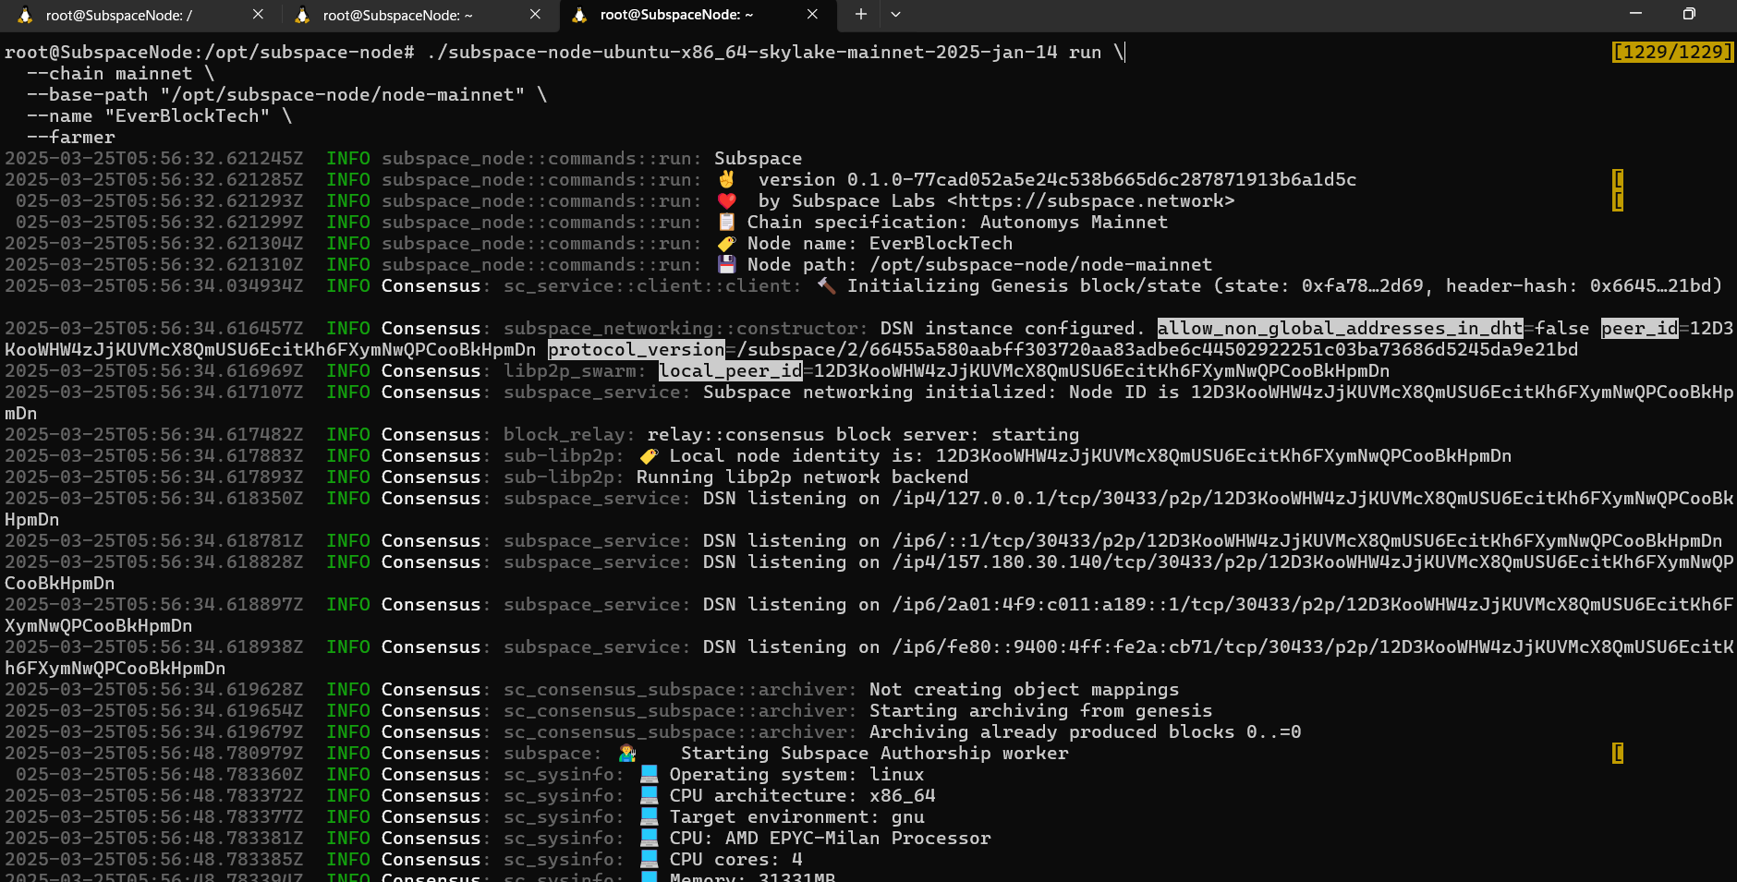Click the clipboard emoji beside Chain specification

pyautogui.click(x=727, y=222)
